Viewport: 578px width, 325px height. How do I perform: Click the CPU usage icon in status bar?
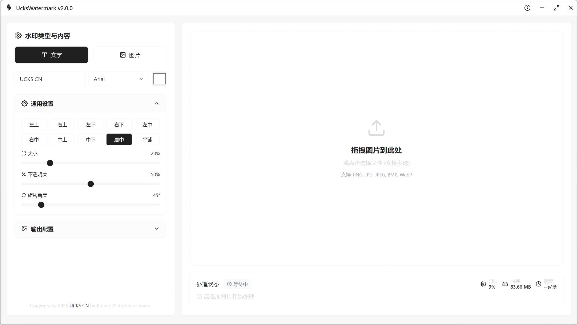coord(483,284)
